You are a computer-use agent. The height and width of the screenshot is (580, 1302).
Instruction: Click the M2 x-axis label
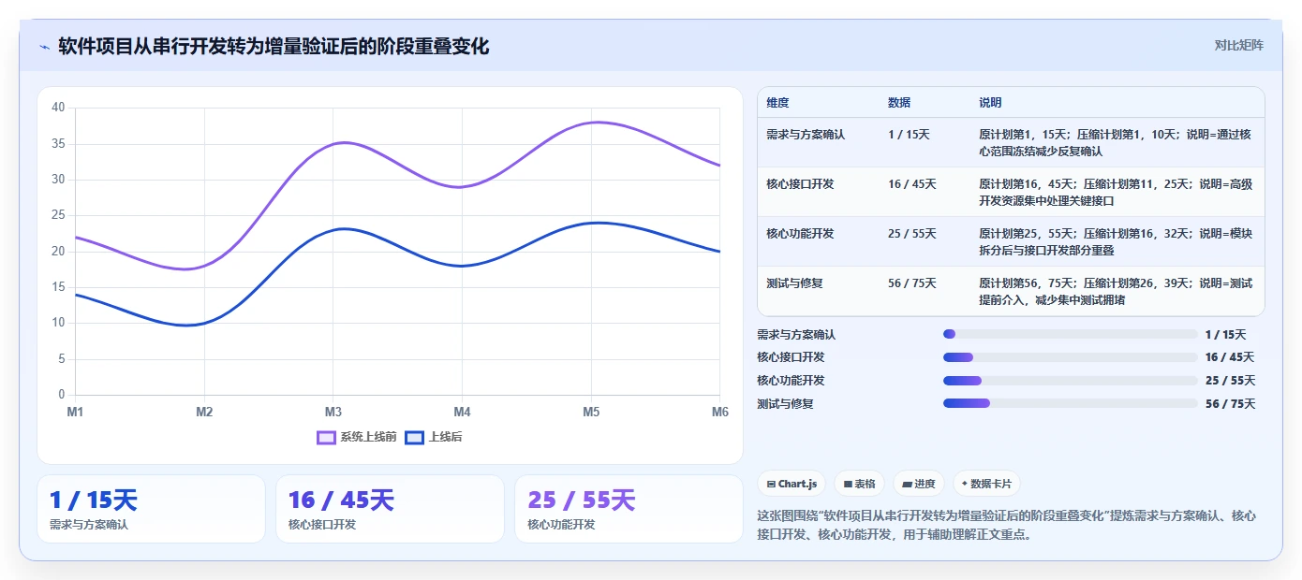(204, 412)
